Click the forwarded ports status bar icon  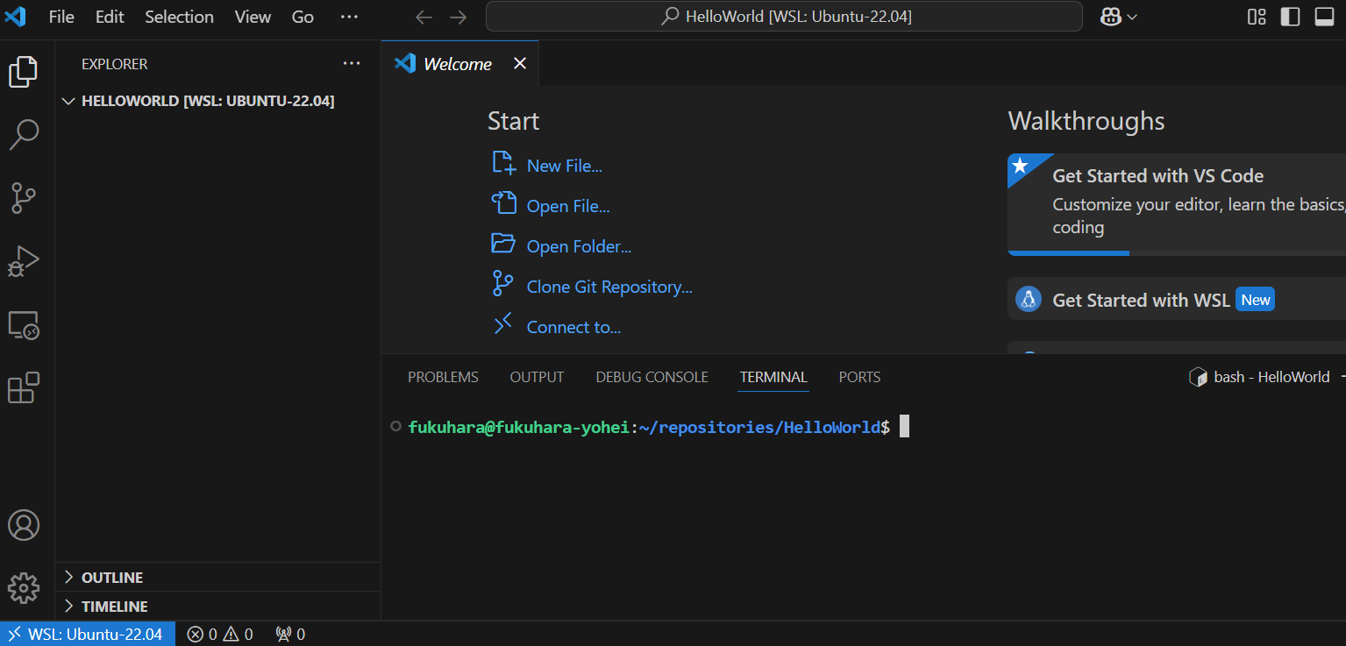288,633
